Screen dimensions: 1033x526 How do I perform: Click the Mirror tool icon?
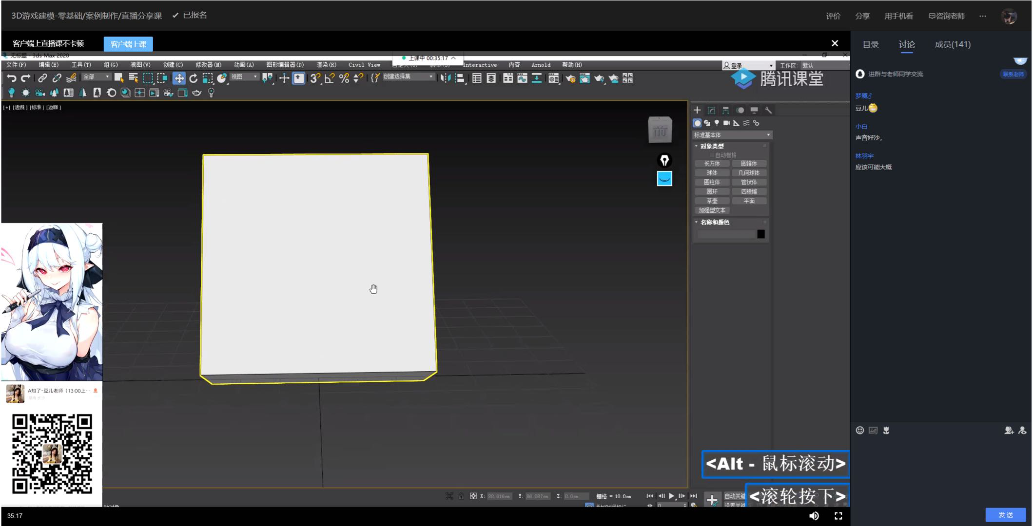click(445, 78)
